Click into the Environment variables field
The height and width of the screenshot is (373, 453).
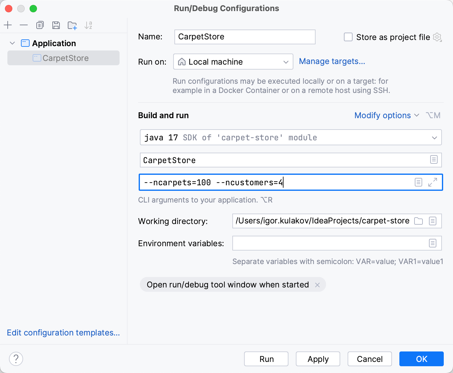coord(329,243)
